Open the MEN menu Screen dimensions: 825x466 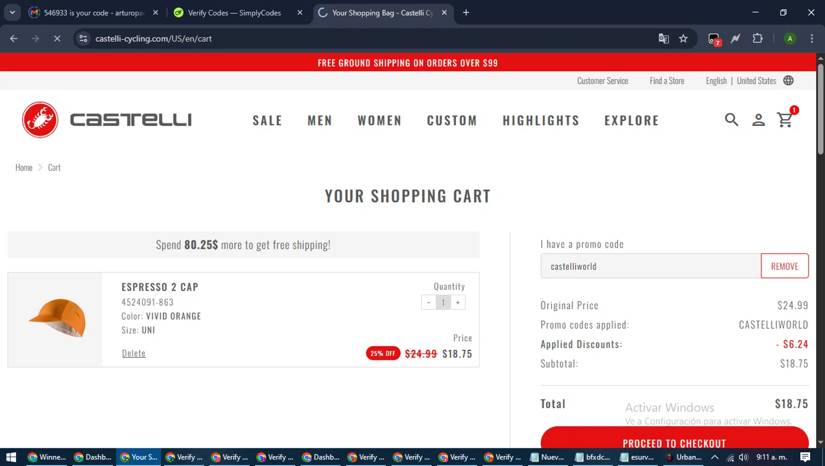320,120
